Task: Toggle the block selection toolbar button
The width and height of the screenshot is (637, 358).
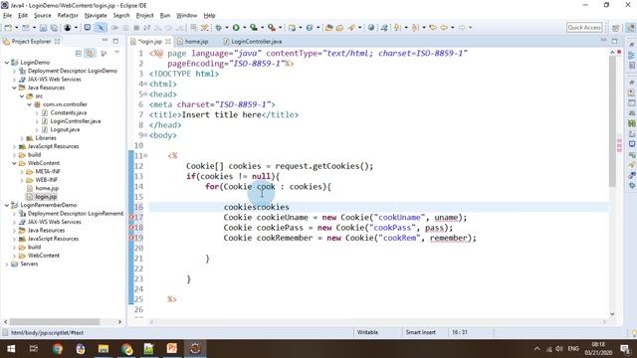Action: point(193,28)
